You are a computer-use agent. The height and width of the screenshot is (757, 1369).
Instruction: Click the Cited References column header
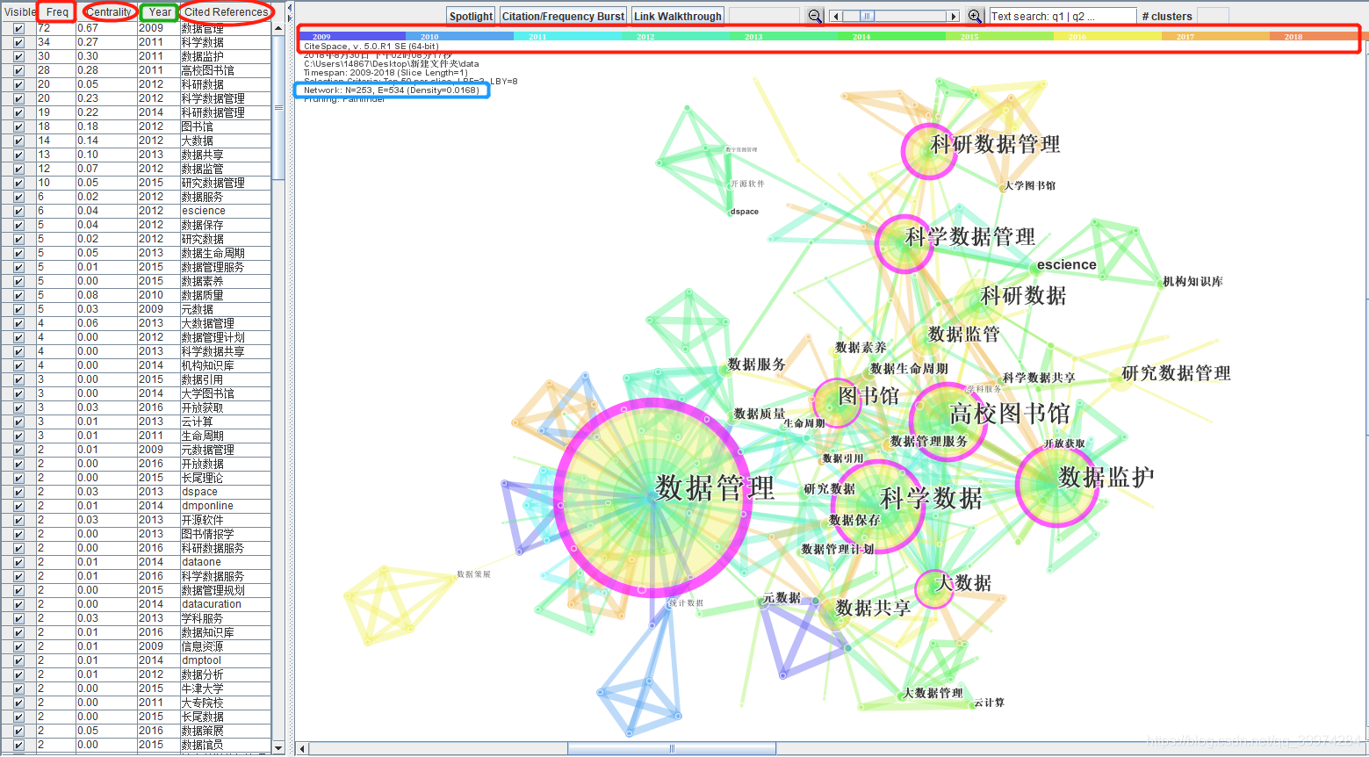226,11
